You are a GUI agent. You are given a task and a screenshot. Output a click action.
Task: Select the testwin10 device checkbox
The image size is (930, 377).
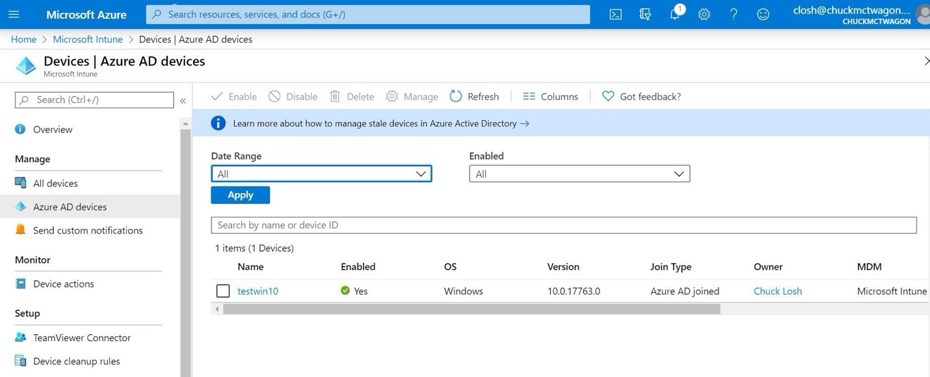(x=223, y=291)
